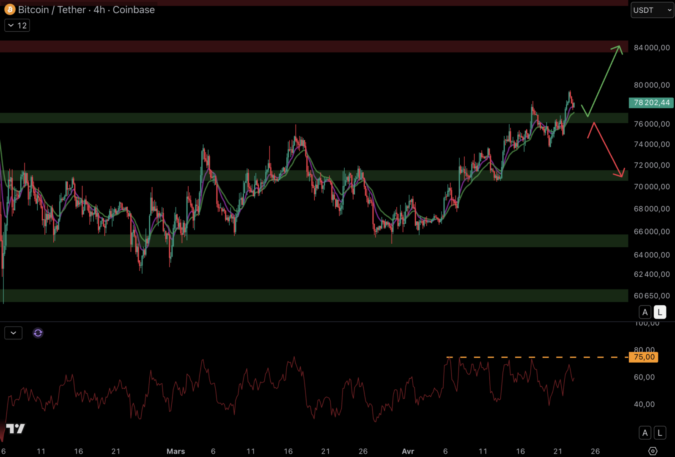Click the Mars label on time axis
The height and width of the screenshot is (457, 675).
176,451
